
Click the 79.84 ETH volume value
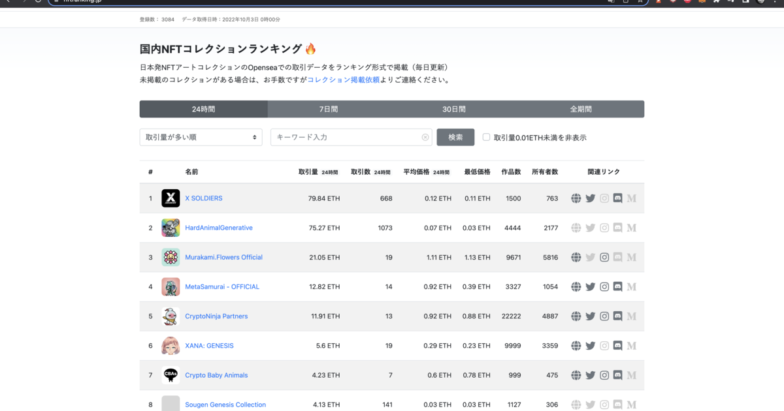[324, 198]
